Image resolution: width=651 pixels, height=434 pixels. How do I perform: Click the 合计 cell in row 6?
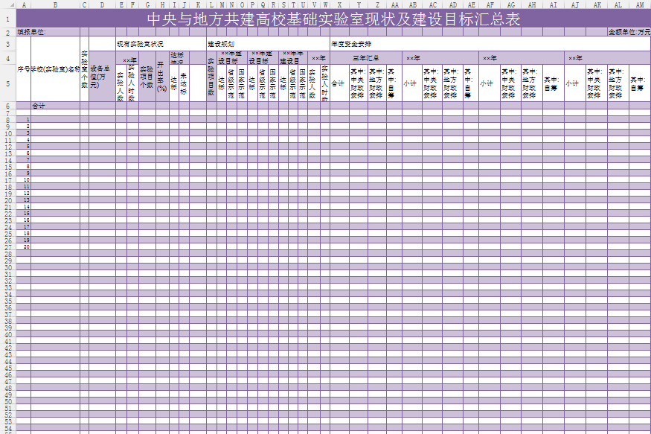(x=39, y=106)
